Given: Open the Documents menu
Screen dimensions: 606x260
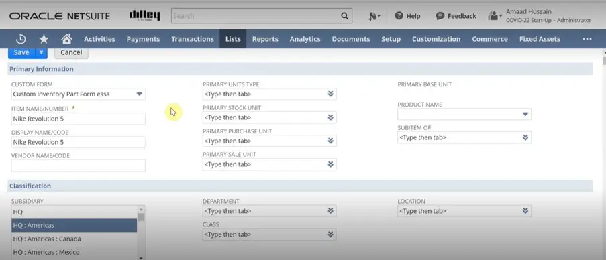Looking at the screenshot, I should click(x=351, y=39).
